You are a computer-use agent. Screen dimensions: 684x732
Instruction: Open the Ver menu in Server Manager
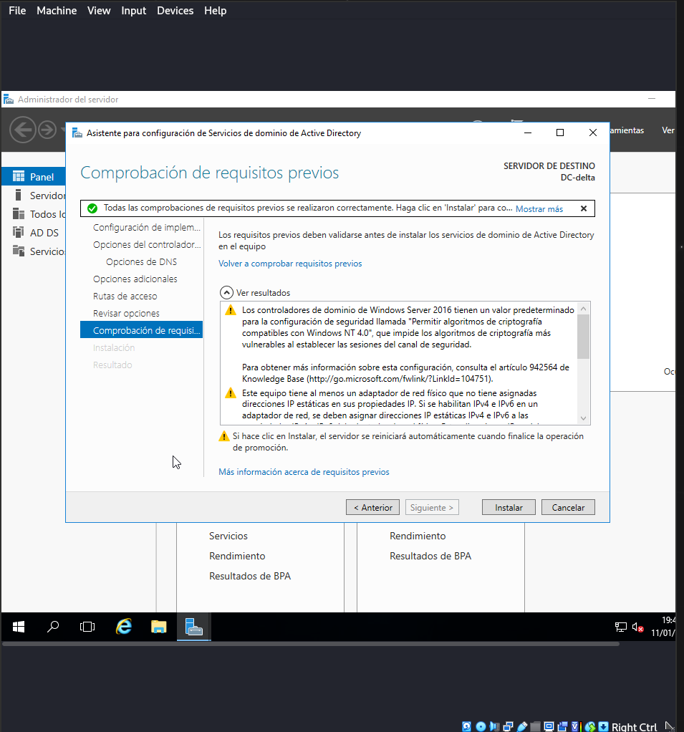coord(668,130)
